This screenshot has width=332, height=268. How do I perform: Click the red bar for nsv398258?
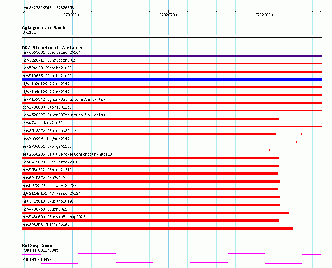click(157, 228)
